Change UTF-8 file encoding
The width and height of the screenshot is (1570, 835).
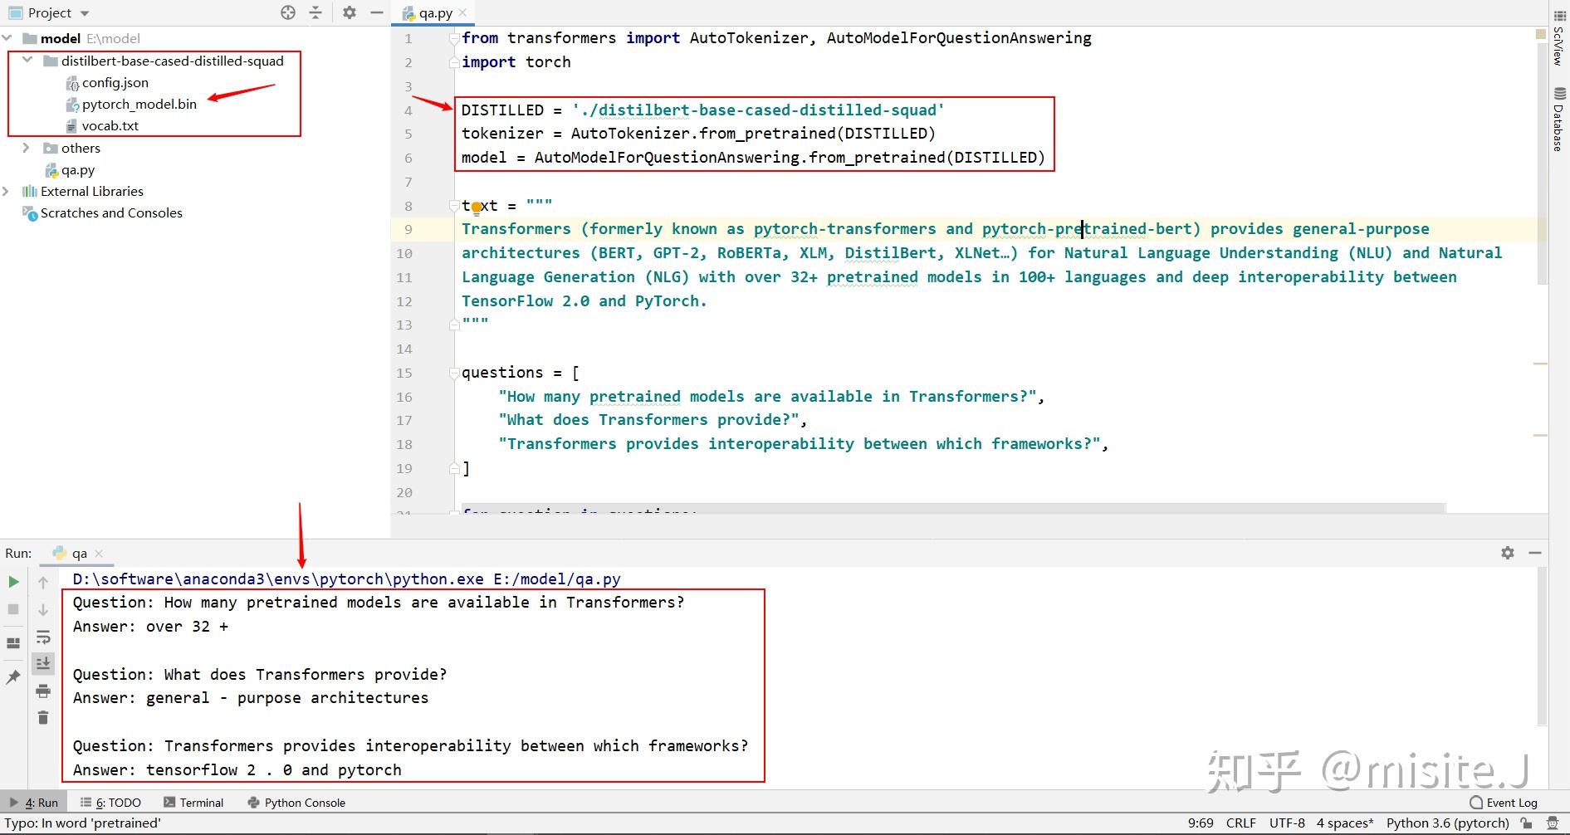point(1287,823)
